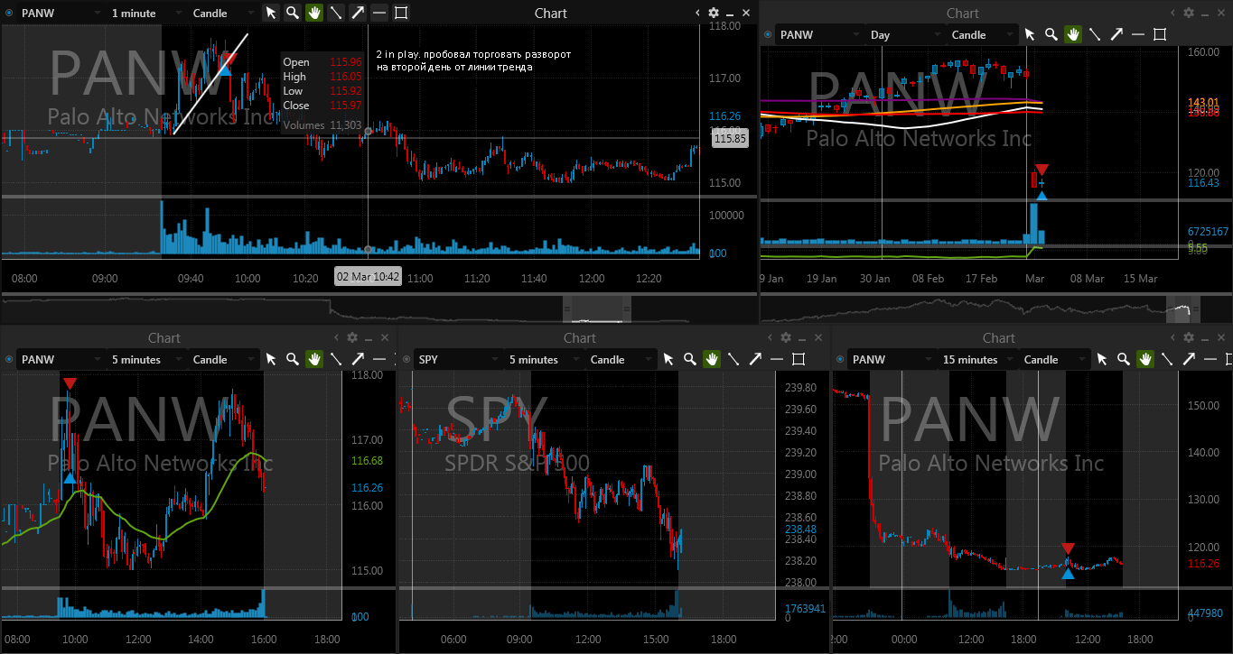The image size is (1233, 654).
Task: Open settings gear of 1 minute chart
Action: tap(714, 13)
